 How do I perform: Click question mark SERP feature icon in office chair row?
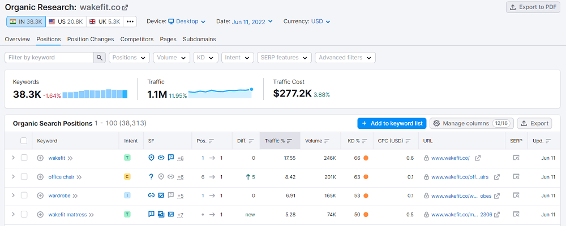pos(152,177)
